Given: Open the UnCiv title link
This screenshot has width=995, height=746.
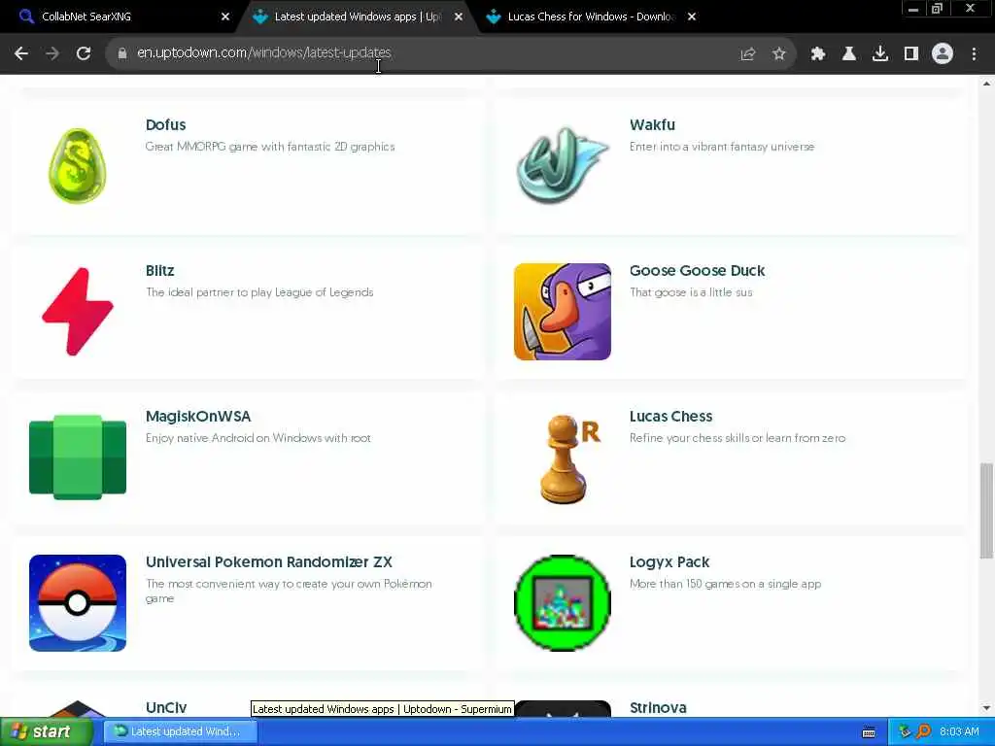Looking at the screenshot, I should [x=166, y=708].
